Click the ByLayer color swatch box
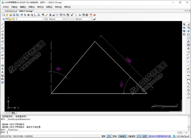 47,19
